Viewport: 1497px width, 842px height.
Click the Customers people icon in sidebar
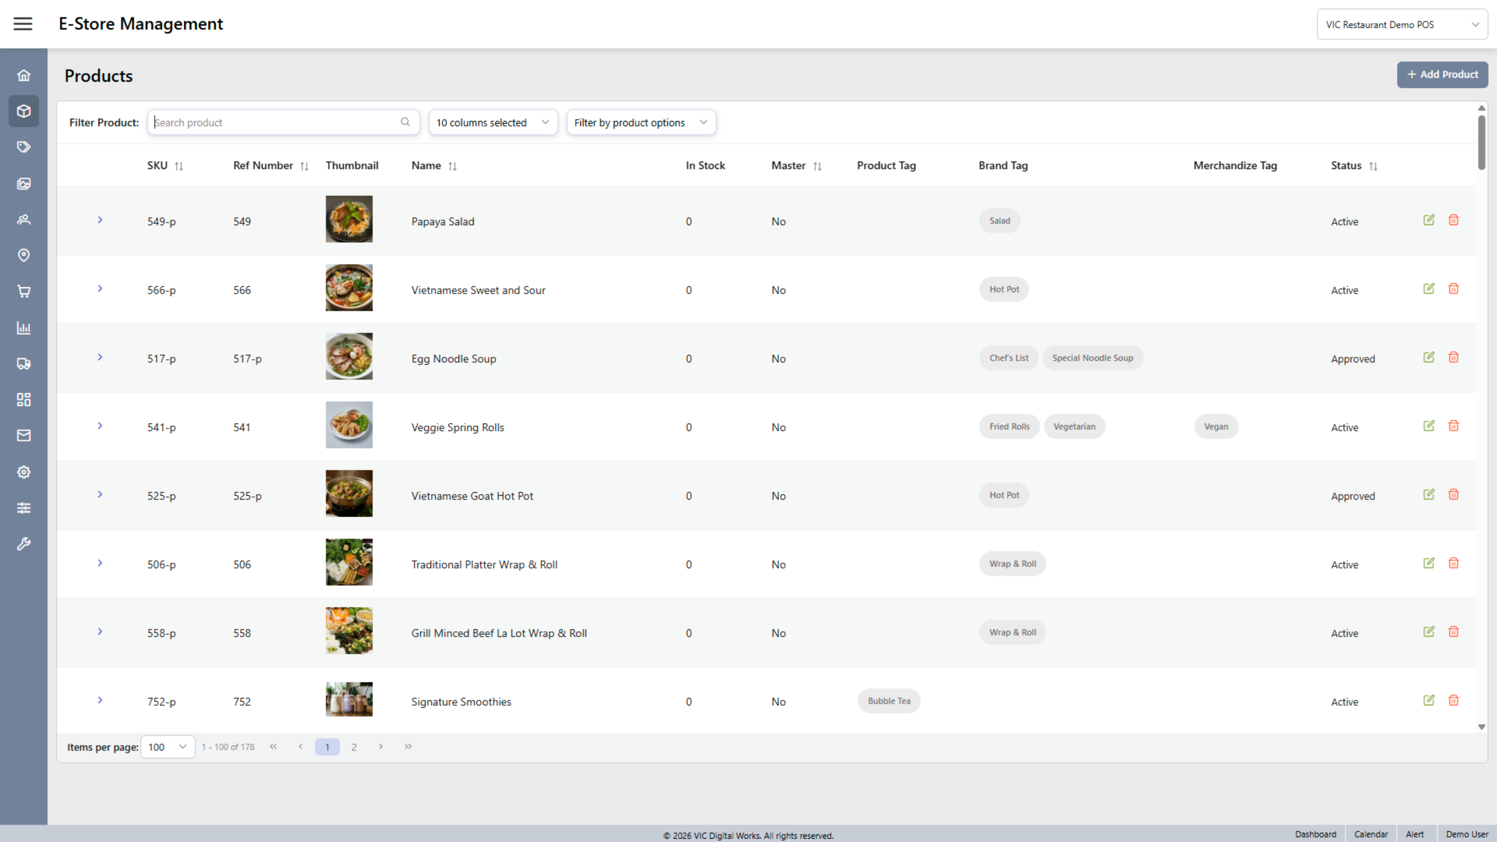click(x=24, y=220)
